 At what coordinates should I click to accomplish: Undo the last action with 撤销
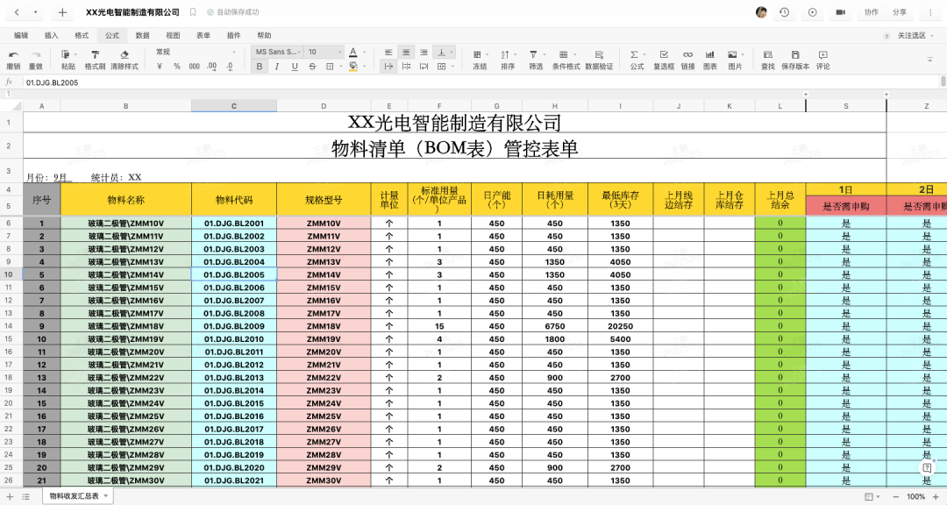pyautogui.click(x=13, y=60)
